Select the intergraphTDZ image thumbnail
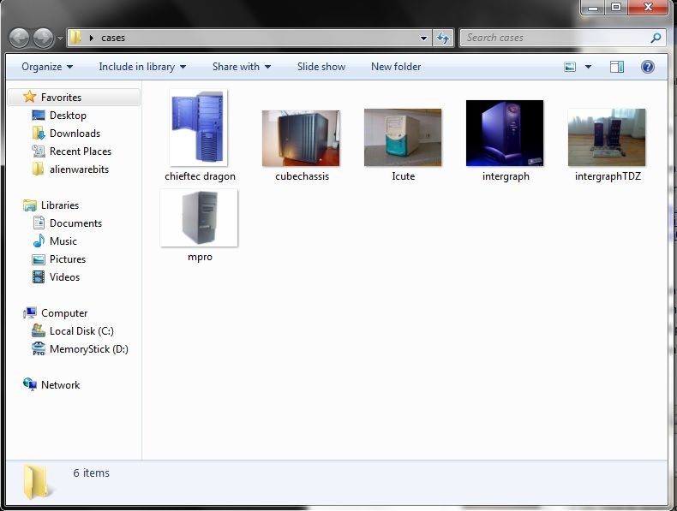Image resolution: width=677 pixels, height=511 pixels. pos(607,138)
